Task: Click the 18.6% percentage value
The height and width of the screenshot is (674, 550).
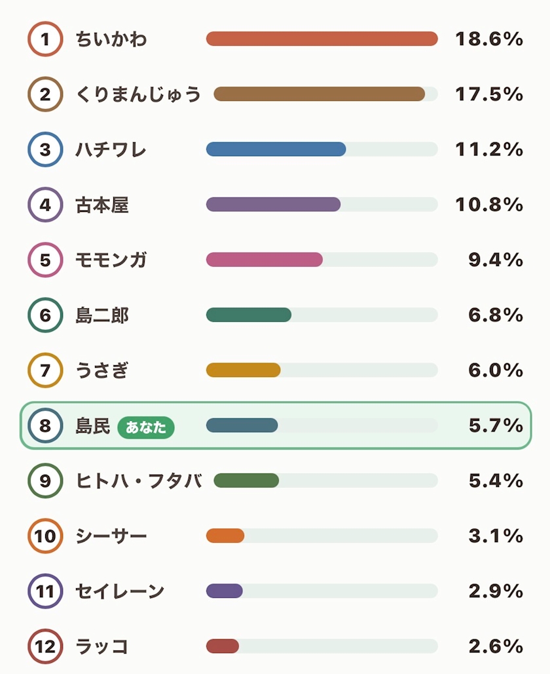Action: tap(489, 39)
